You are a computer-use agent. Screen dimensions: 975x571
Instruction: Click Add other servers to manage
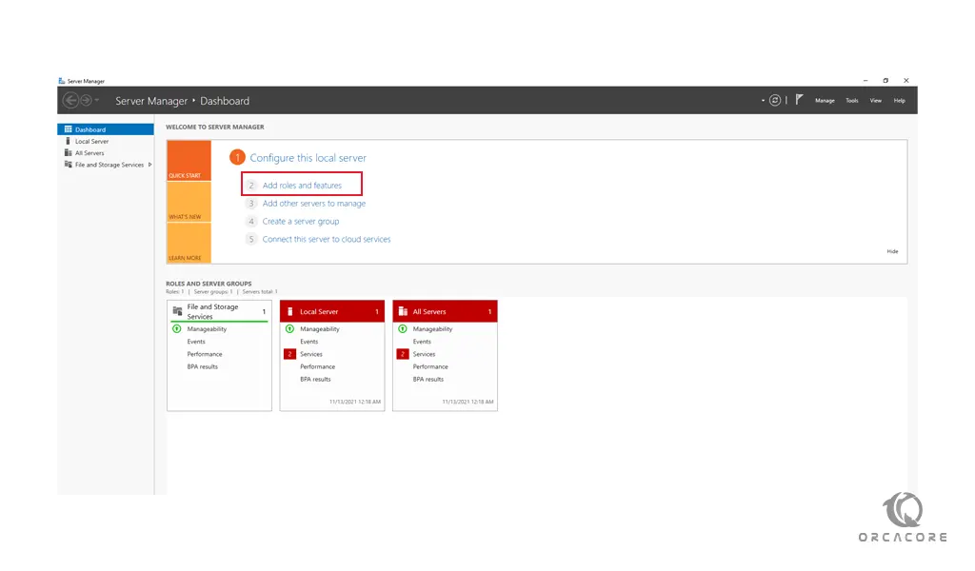coord(314,203)
